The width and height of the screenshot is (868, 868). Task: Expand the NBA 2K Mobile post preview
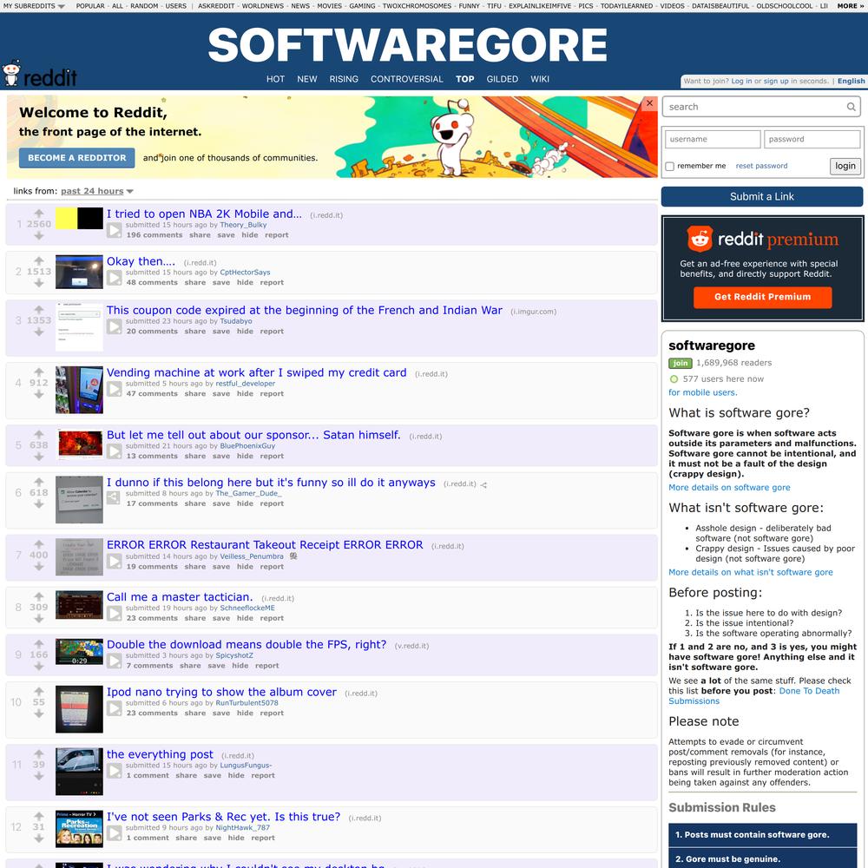pyautogui.click(x=114, y=230)
